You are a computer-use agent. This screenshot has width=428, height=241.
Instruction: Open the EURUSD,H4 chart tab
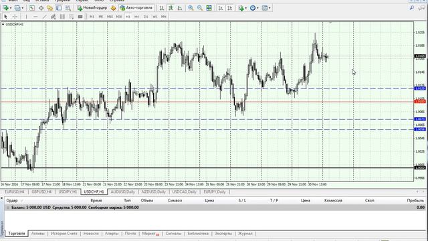pos(15,192)
